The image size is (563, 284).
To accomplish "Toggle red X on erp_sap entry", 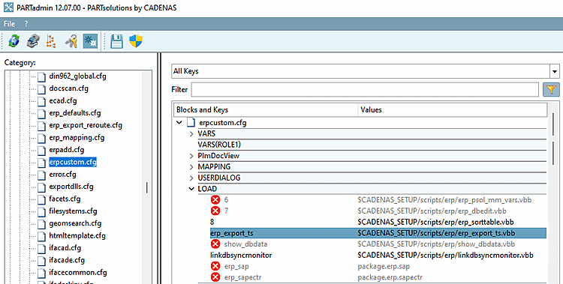I will point(215,267).
